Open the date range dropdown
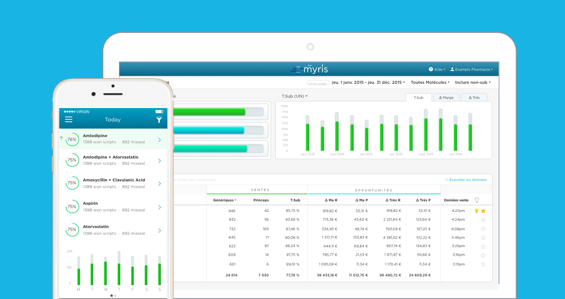Viewport: 565px width, 299px height. point(368,82)
